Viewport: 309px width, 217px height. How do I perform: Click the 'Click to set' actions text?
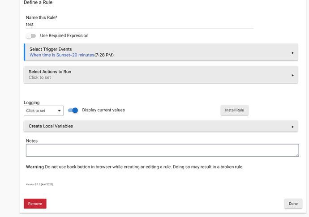point(40,77)
